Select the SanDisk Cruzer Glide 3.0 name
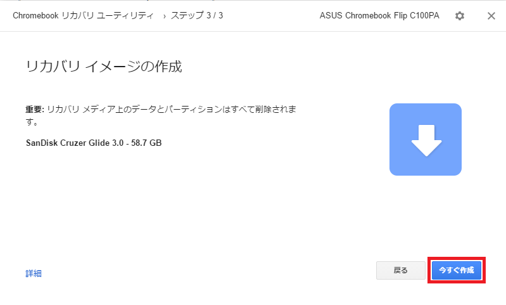Viewport: 506px width, 305px height. pos(76,143)
